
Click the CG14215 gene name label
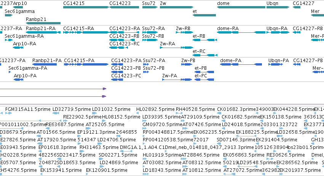[x=74, y=3]
